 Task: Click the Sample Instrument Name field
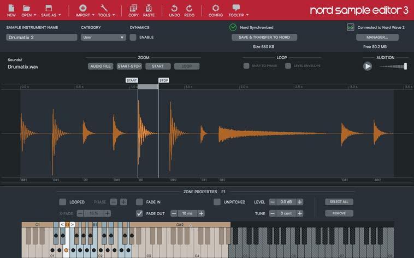(42, 38)
